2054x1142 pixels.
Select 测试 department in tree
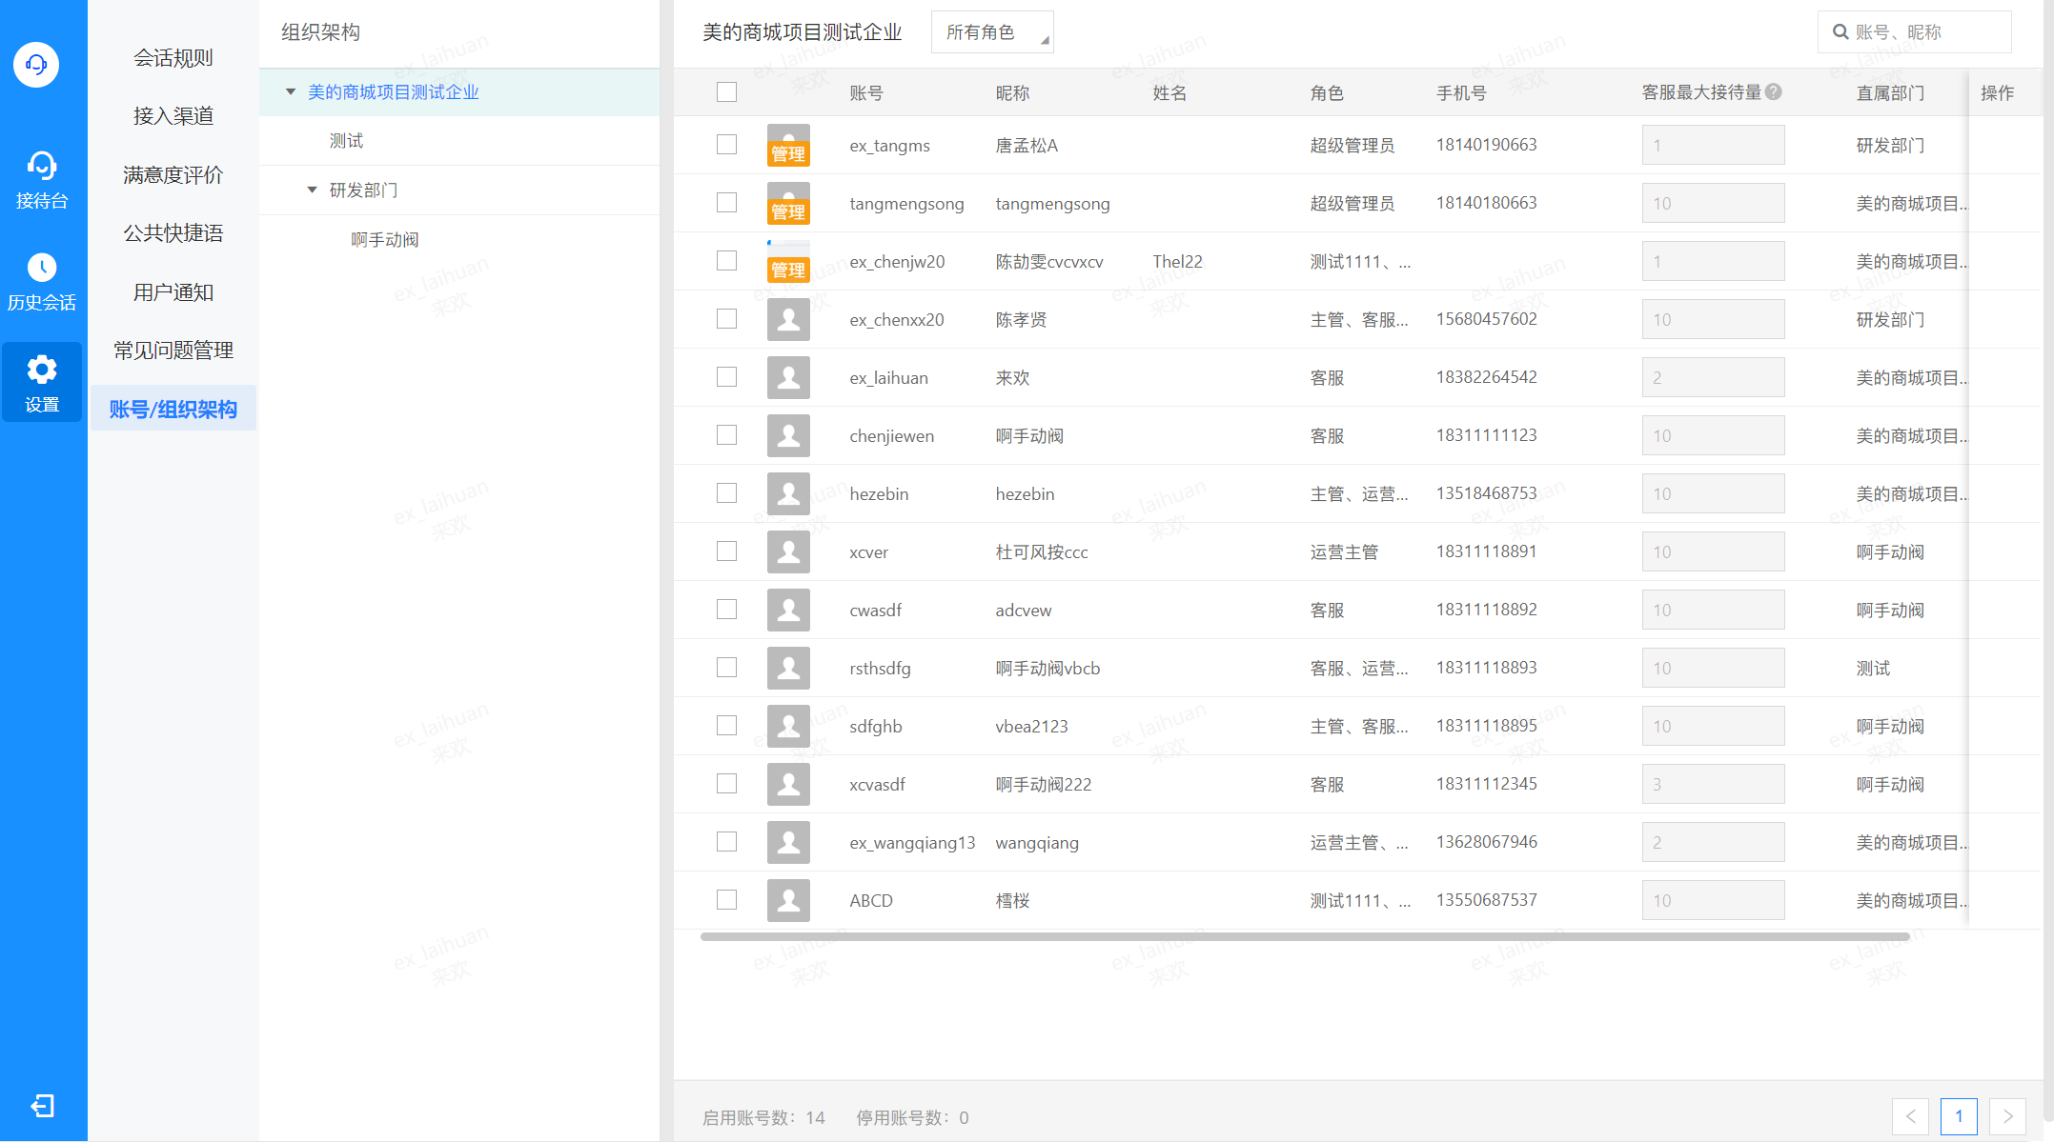(x=346, y=141)
